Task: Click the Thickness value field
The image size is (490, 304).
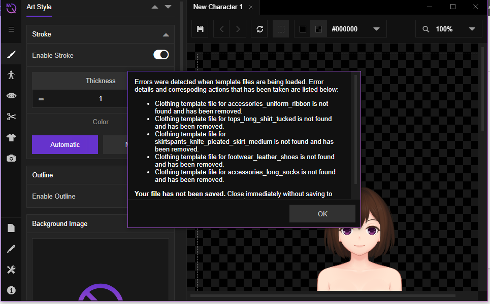Action: tap(101, 98)
